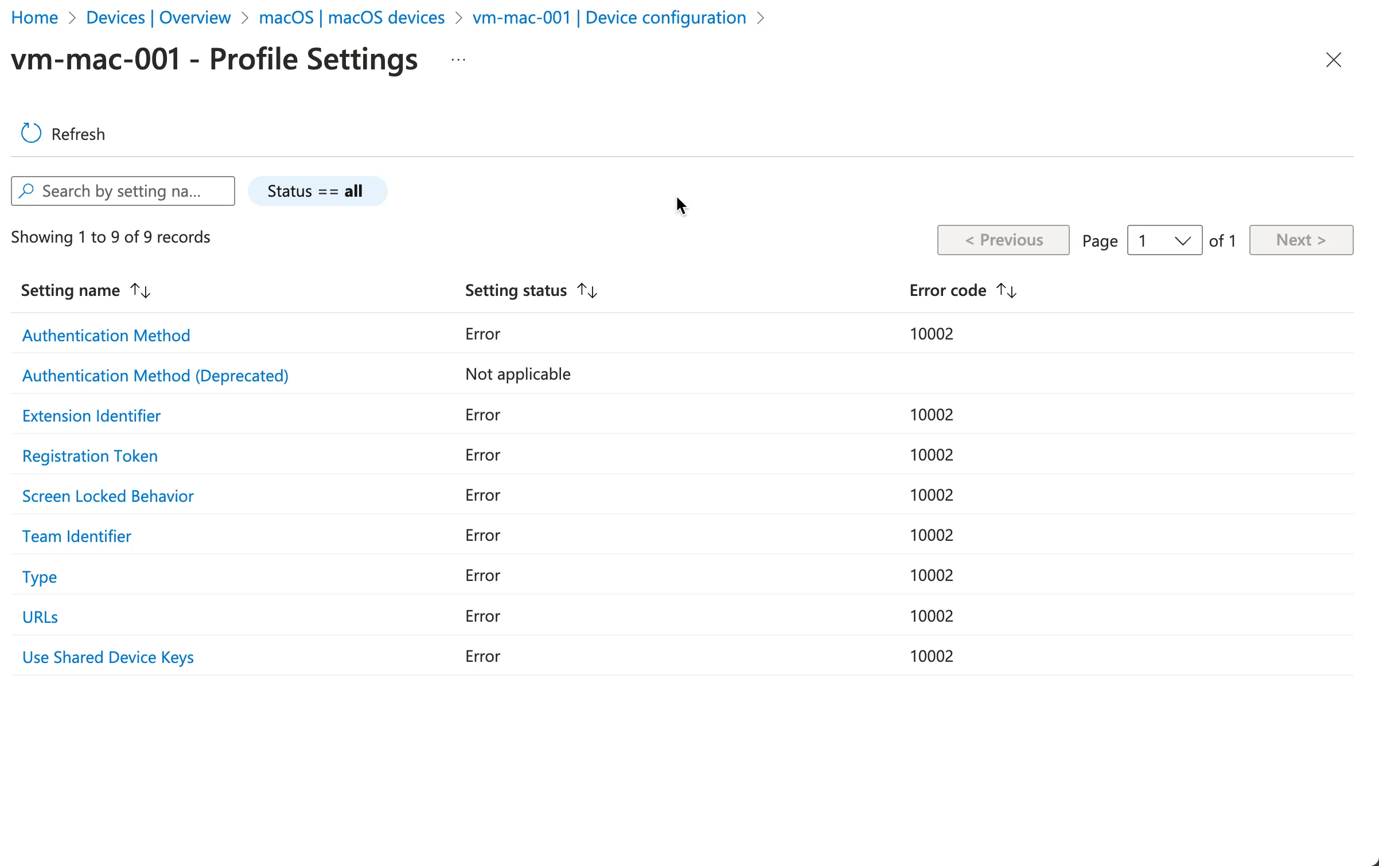Sort by Error code arrows
The image size is (1379, 866).
tap(1007, 290)
